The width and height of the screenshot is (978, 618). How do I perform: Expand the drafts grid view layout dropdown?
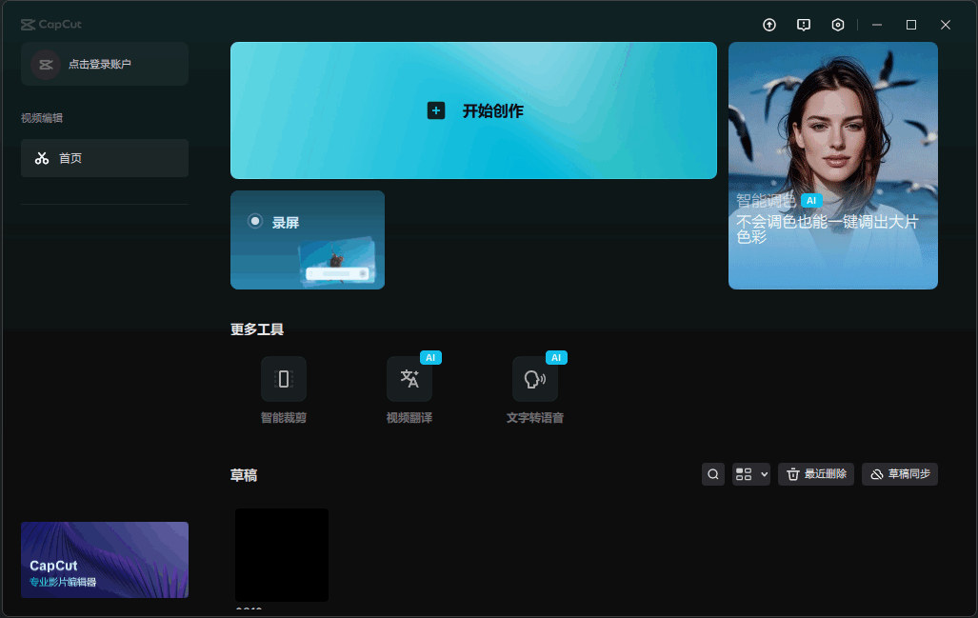[751, 474]
